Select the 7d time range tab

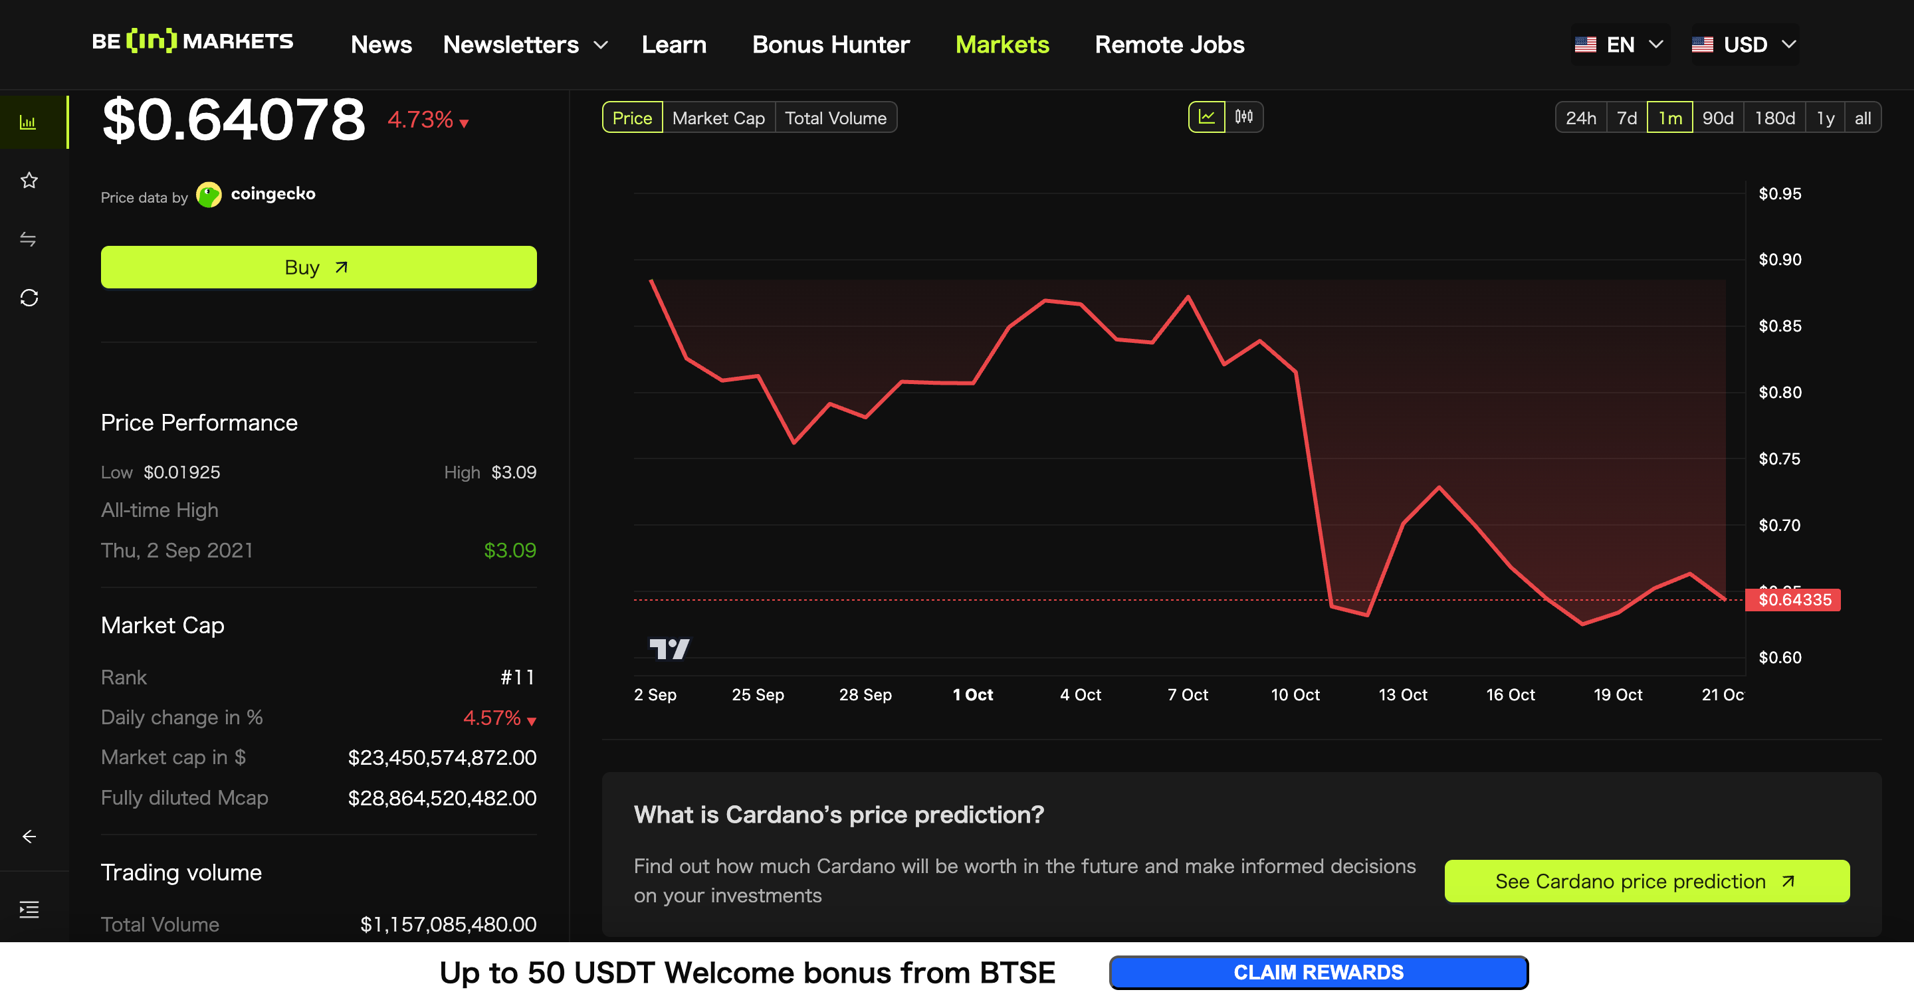click(1626, 118)
